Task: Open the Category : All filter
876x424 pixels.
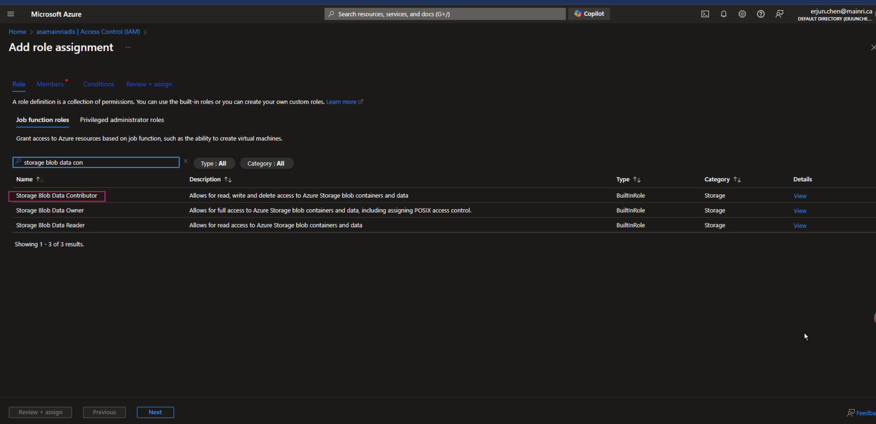Action: (266, 163)
